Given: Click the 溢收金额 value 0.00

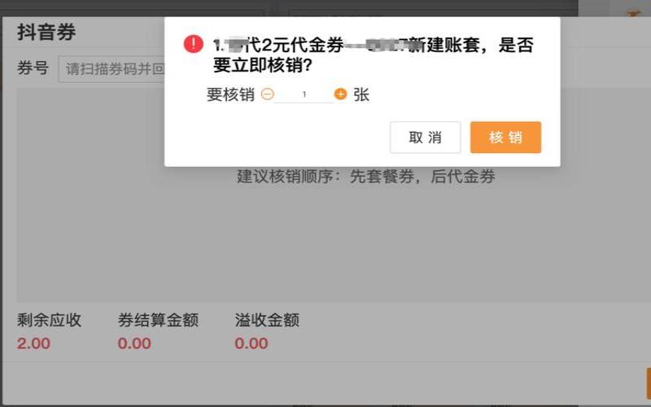Looking at the screenshot, I should 251,344.
